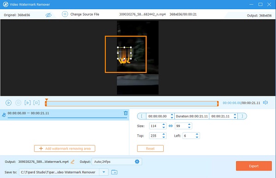Decrease the Size height value
276x178 pixels.
(x=189, y=128)
